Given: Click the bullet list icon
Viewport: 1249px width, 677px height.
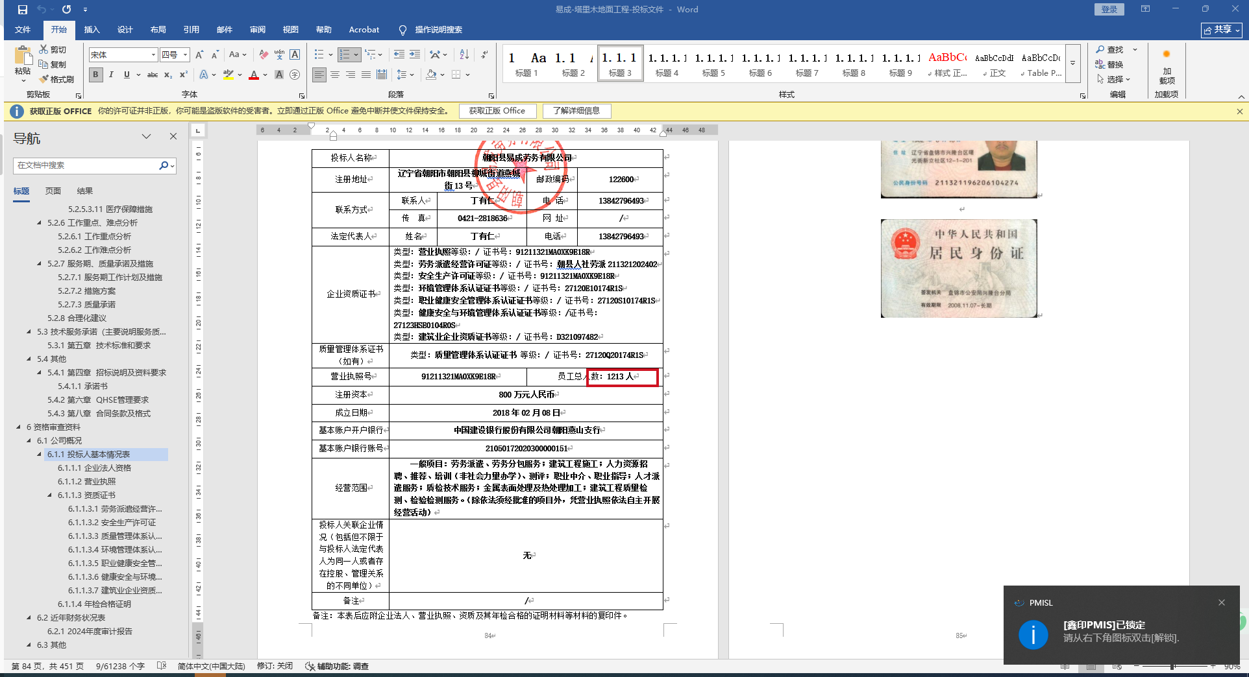Looking at the screenshot, I should [319, 54].
